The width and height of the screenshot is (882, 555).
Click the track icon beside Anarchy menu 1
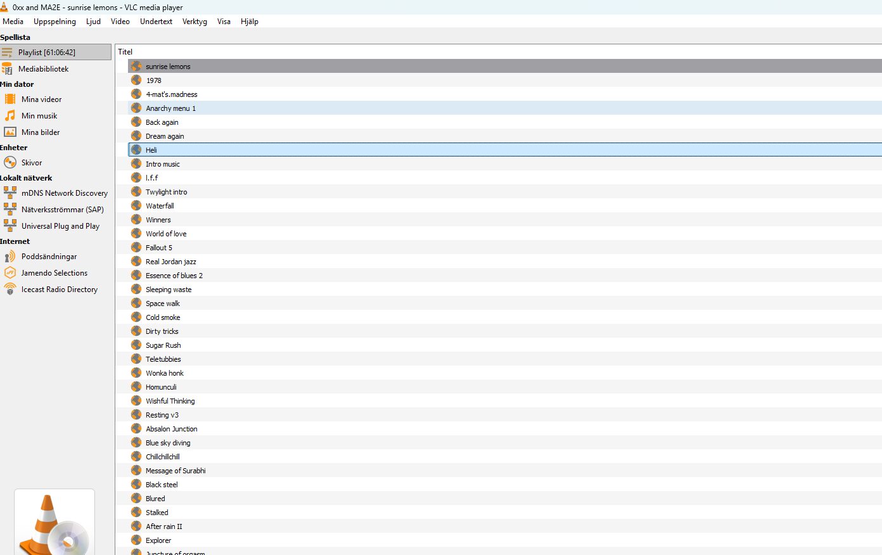coord(136,108)
